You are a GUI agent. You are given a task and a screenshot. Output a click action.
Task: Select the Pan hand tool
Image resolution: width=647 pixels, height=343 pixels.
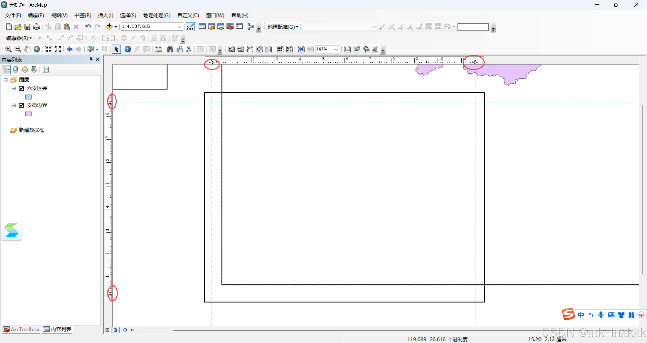(27, 49)
